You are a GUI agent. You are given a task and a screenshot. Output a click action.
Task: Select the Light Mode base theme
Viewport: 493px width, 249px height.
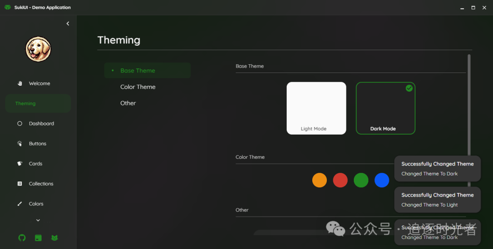coord(316,108)
